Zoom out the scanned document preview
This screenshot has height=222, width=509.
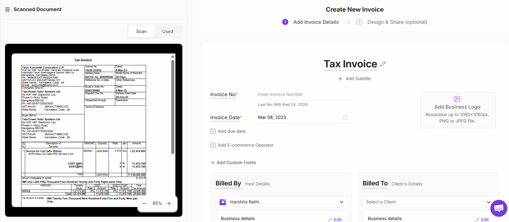click(144, 203)
